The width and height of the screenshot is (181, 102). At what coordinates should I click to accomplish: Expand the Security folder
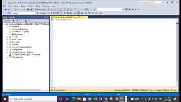click(7, 37)
